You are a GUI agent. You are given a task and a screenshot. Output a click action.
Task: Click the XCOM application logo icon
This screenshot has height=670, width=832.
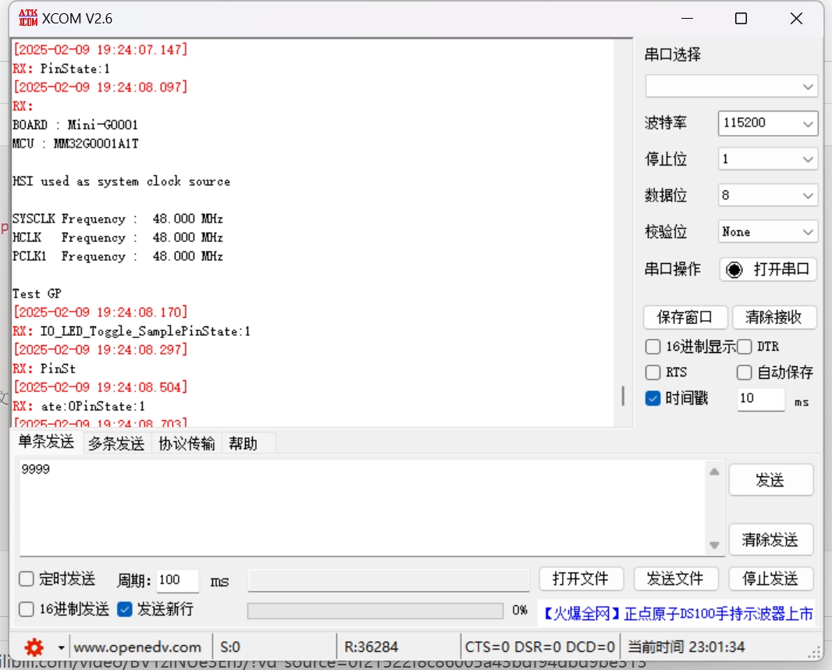(x=28, y=18)
